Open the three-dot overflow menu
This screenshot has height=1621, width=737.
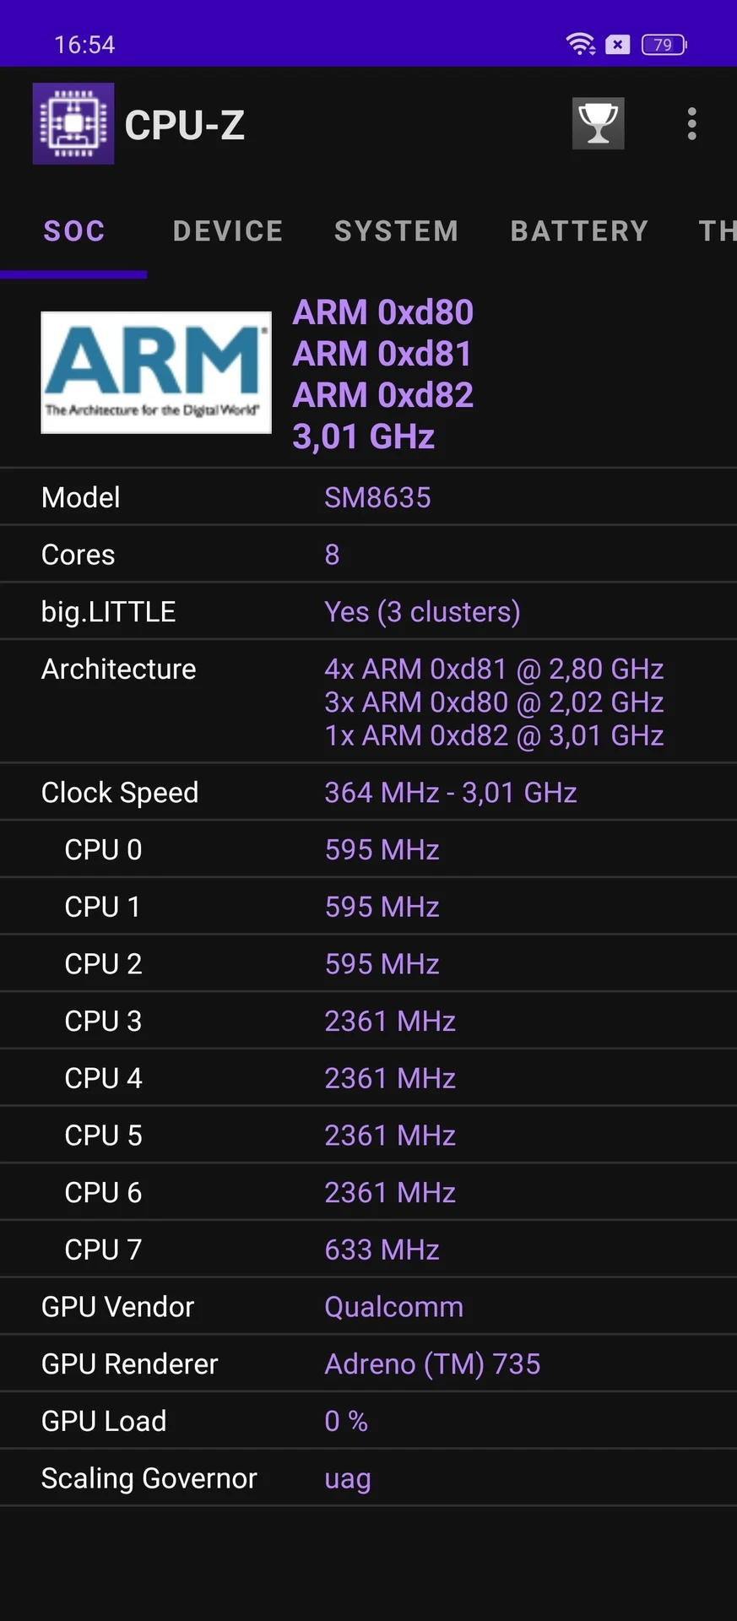pos(691,124)
